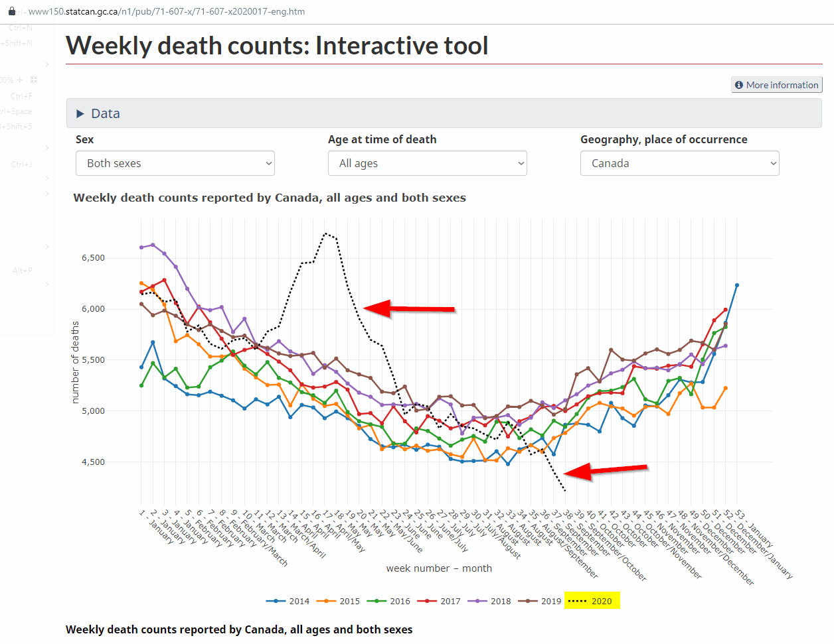The image size is (834, 644).
Task: Click the 'number of deaths' axis title
Action: pyautogui.click(x=75, y=362)
